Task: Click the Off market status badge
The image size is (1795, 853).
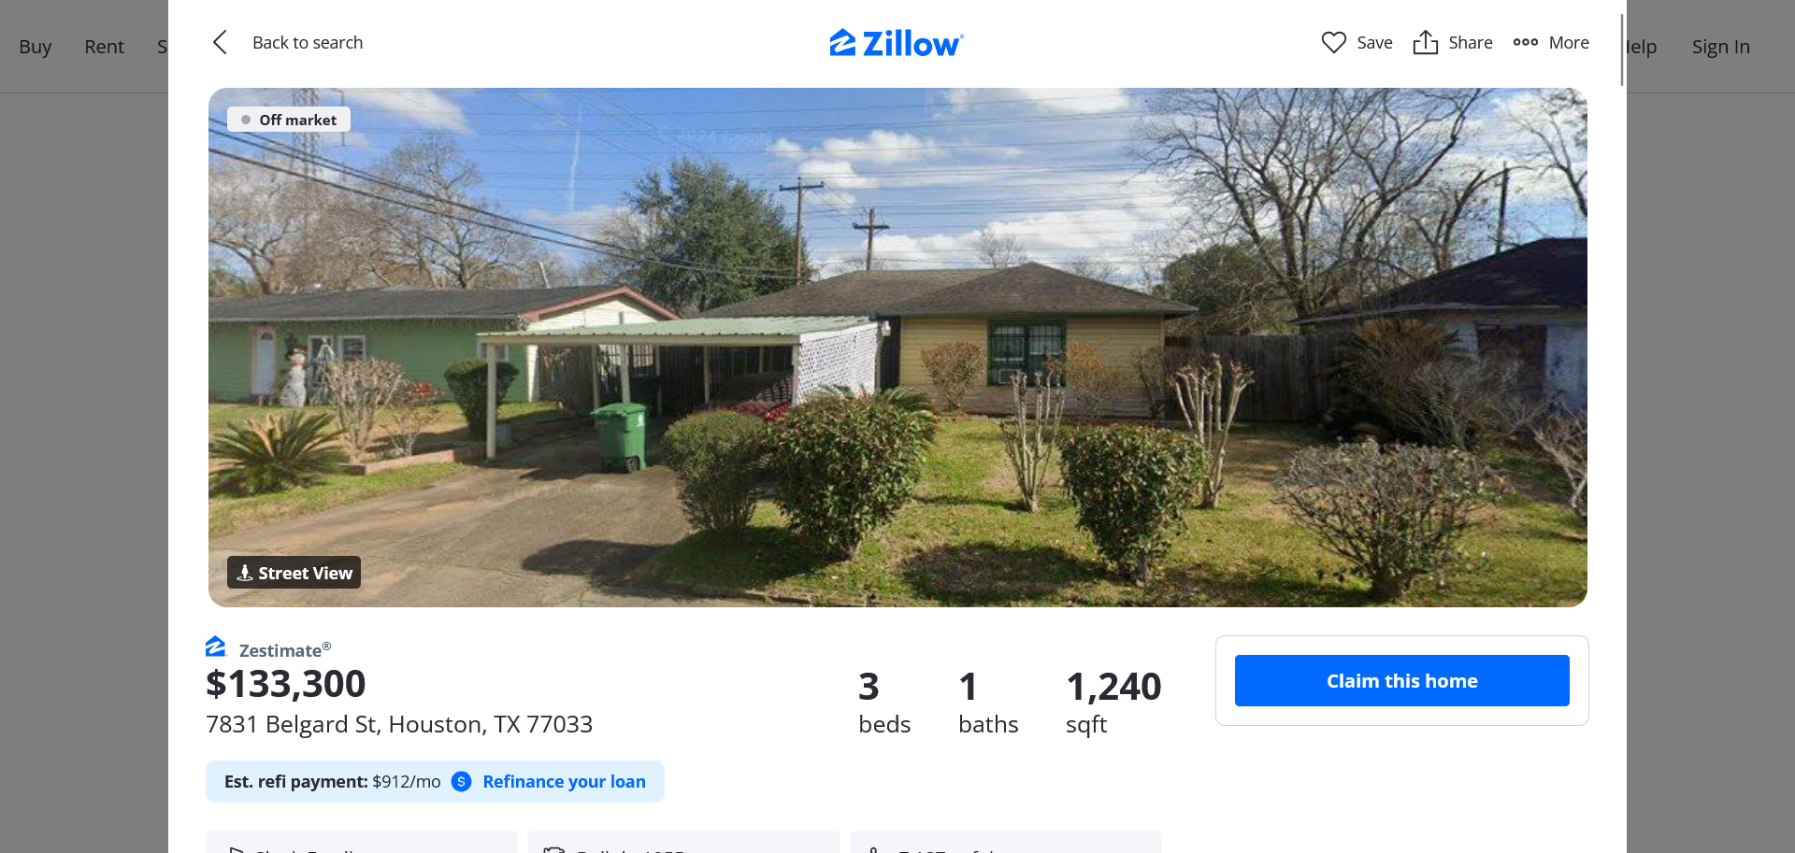Action: click(289, 120)
